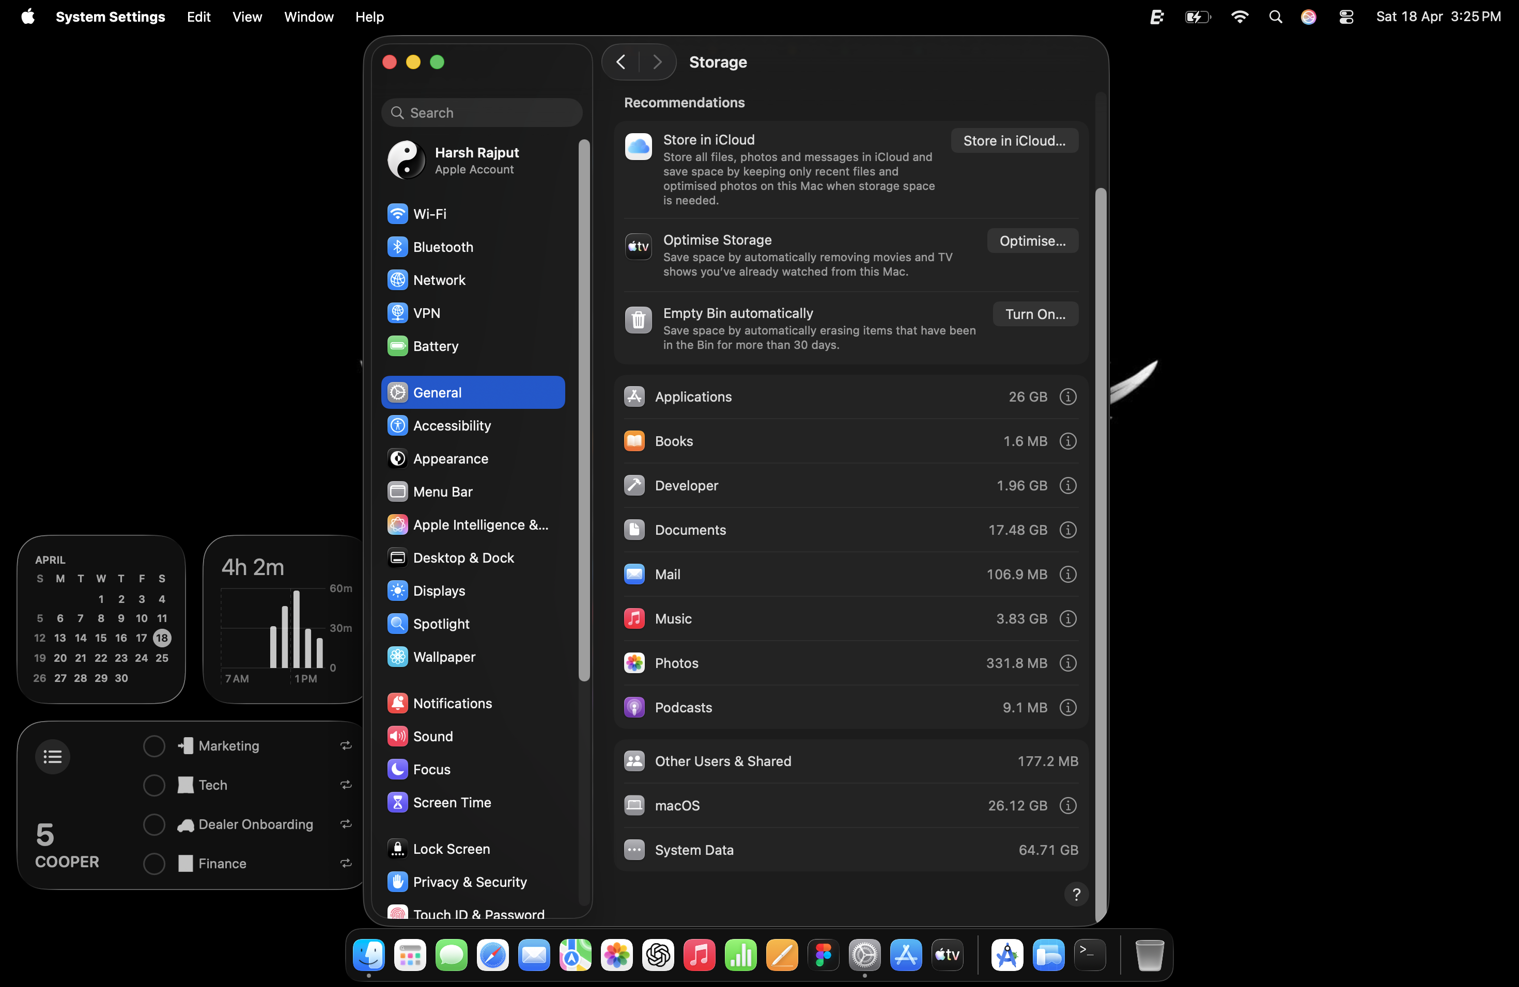1519x987 pixels.
Task: Open Battery settings in sidebar
Action: pyautogui.click(x=473, y=346)
